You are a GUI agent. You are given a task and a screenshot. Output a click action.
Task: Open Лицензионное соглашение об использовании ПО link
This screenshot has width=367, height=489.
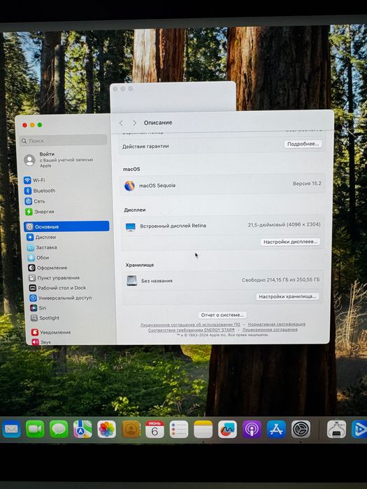click(x=190, y=325)
